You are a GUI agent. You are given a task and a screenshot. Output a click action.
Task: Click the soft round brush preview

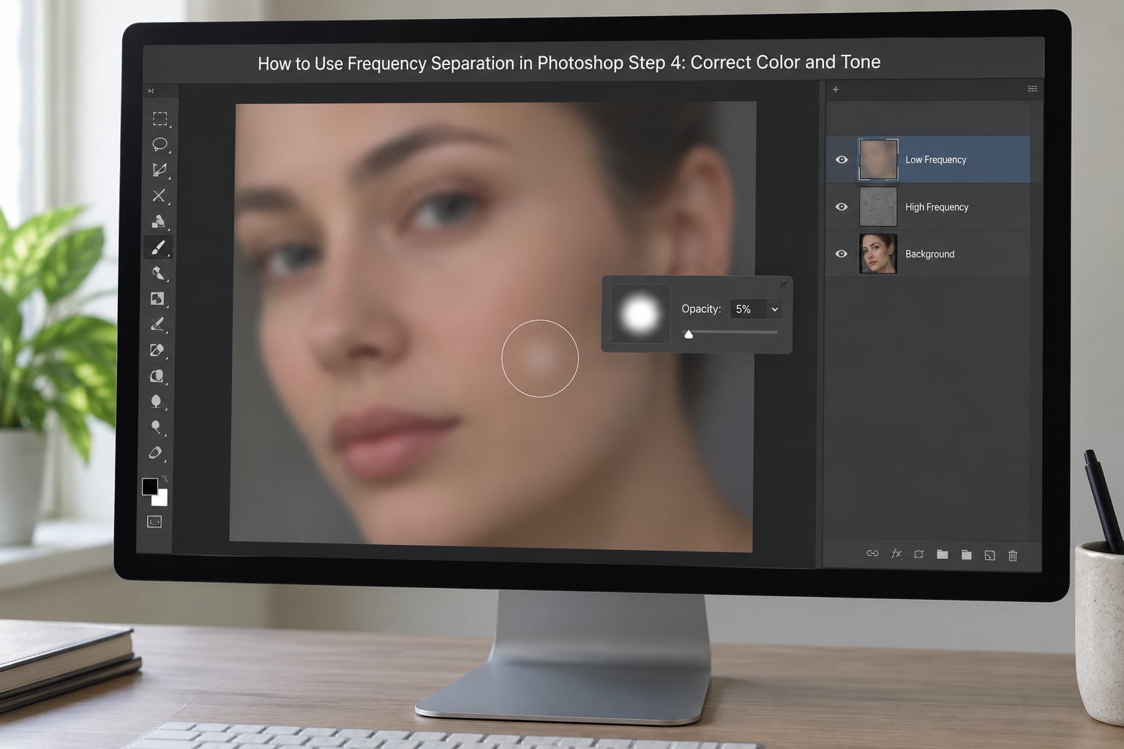[640, 314]
